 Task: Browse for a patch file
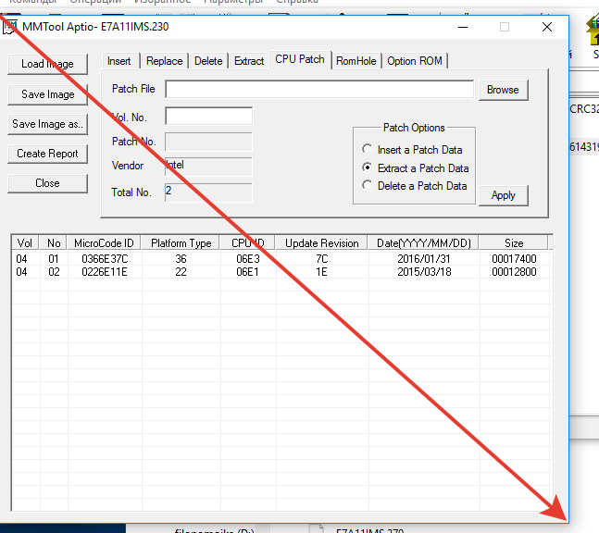(503, 90)
